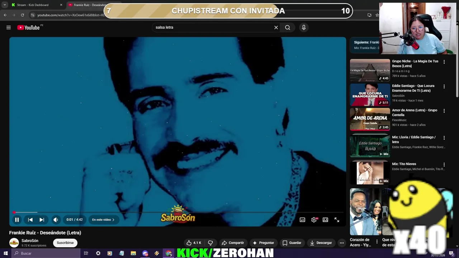This screenshot has width=459, height=258.
Task: Toggle subtitles on the player
Action: [302, 220]
